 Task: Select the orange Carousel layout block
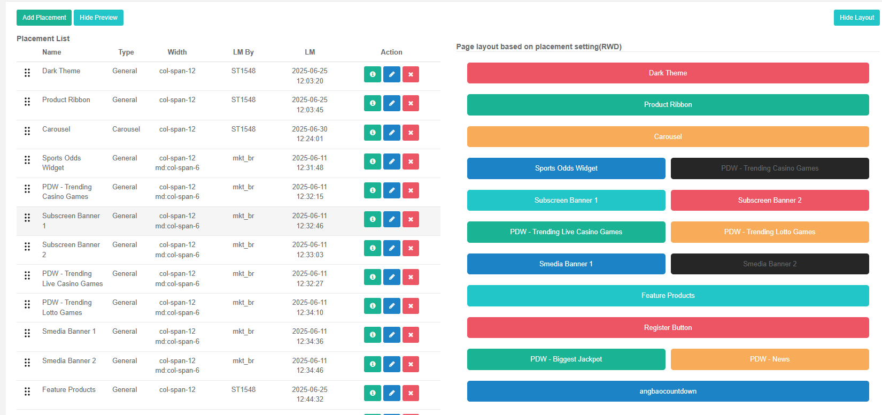point(668,137)
